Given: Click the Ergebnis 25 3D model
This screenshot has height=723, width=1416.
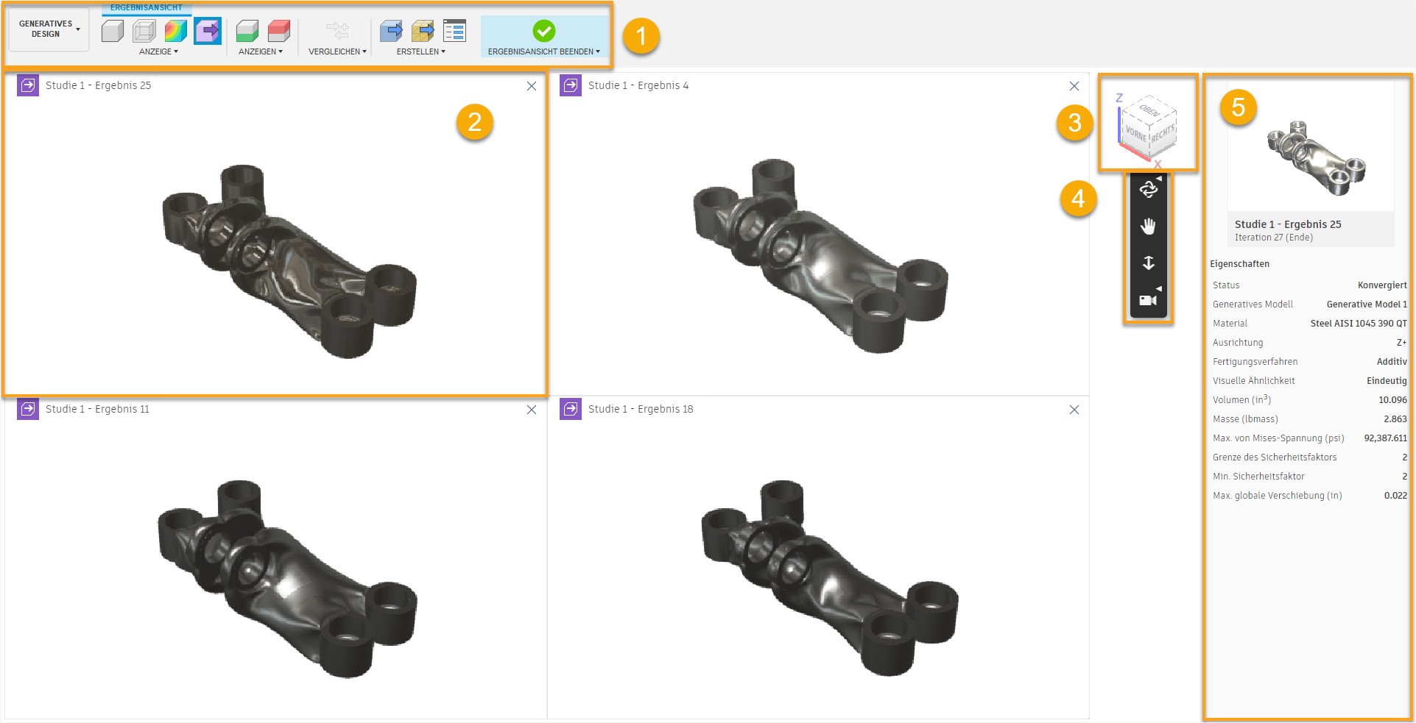Looking at the screenshot, I should click(x=289, y=261).
